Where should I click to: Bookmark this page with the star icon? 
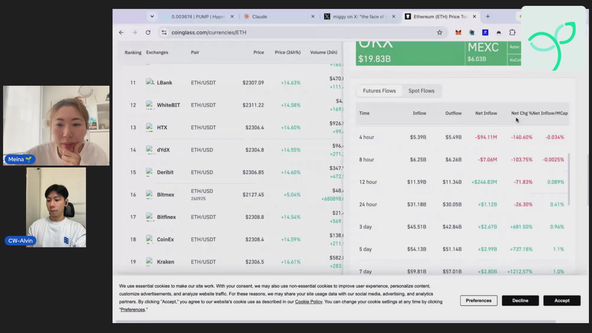coord(440,32)
